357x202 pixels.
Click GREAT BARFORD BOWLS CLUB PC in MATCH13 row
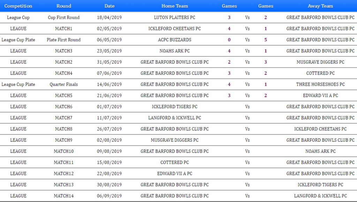click(175, 185)
